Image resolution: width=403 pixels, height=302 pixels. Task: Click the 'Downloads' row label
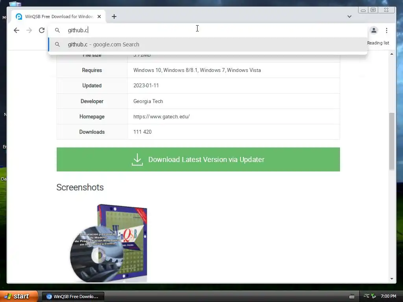pyautogui.click(x=92, y=132)
